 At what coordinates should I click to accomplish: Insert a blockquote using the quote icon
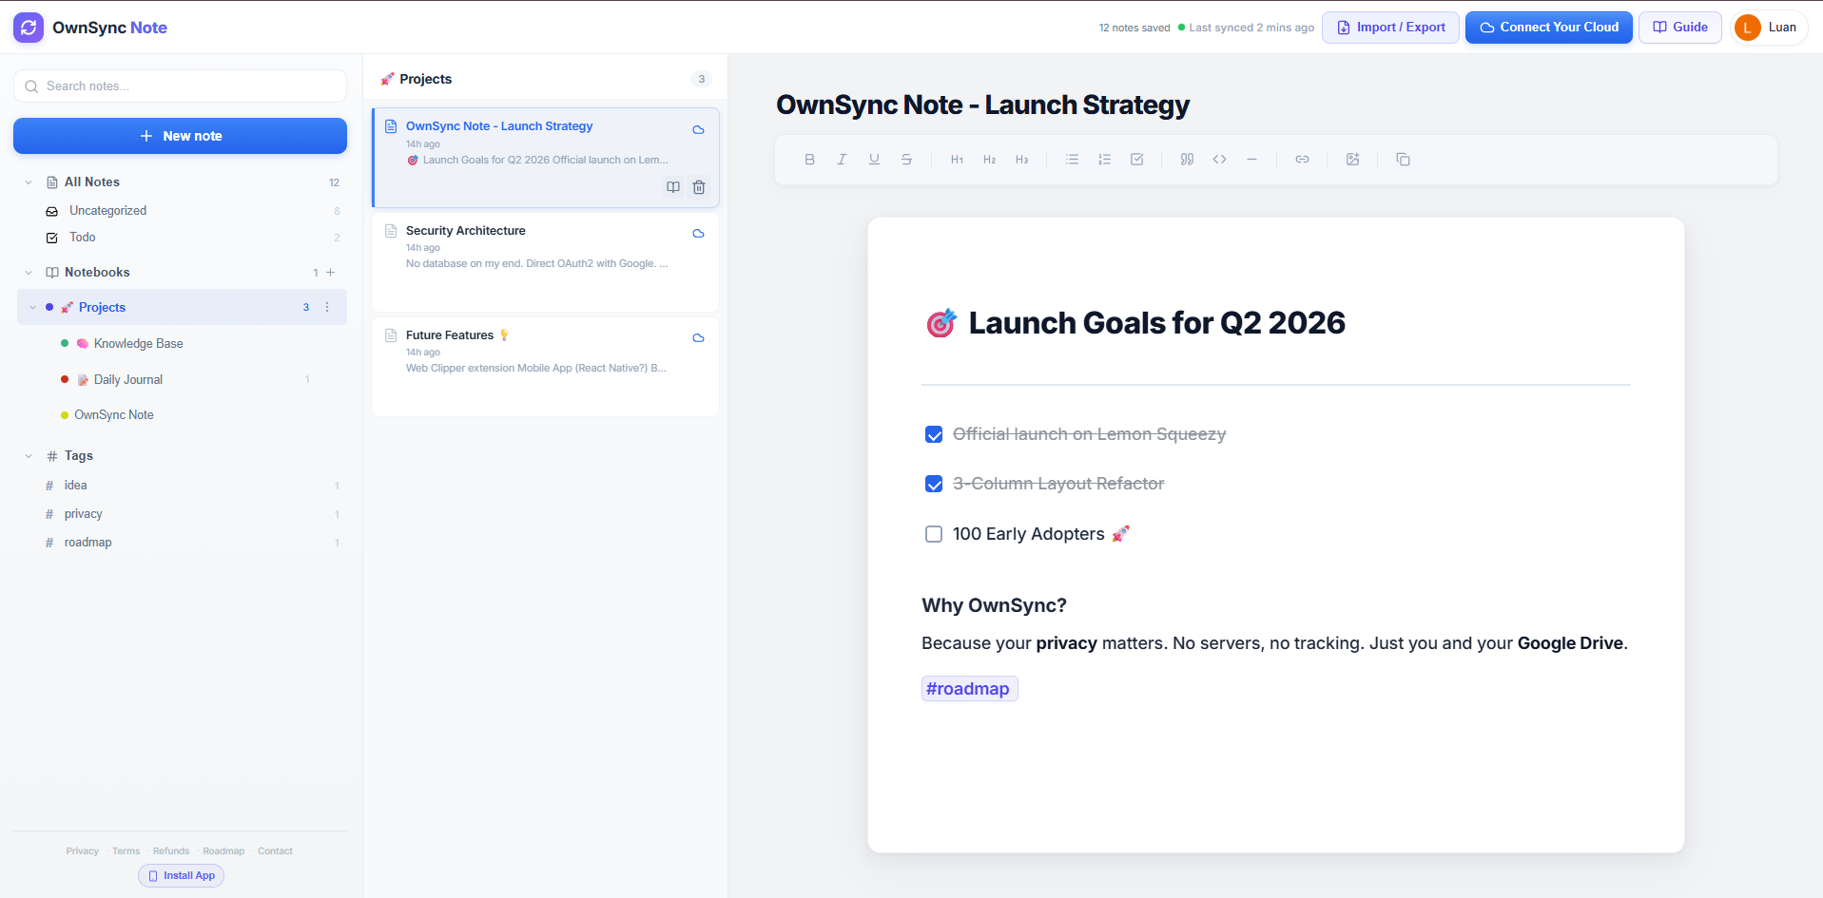coord(1187,159)
